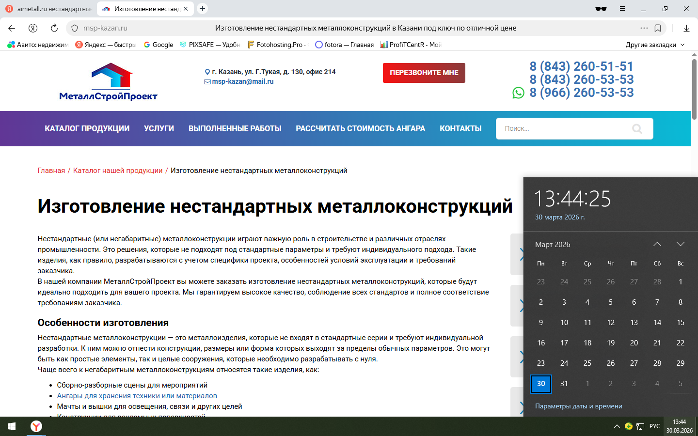Screen dimensions: 698x436
Task: Open the browser downloads icon
Action: point(686,28)
